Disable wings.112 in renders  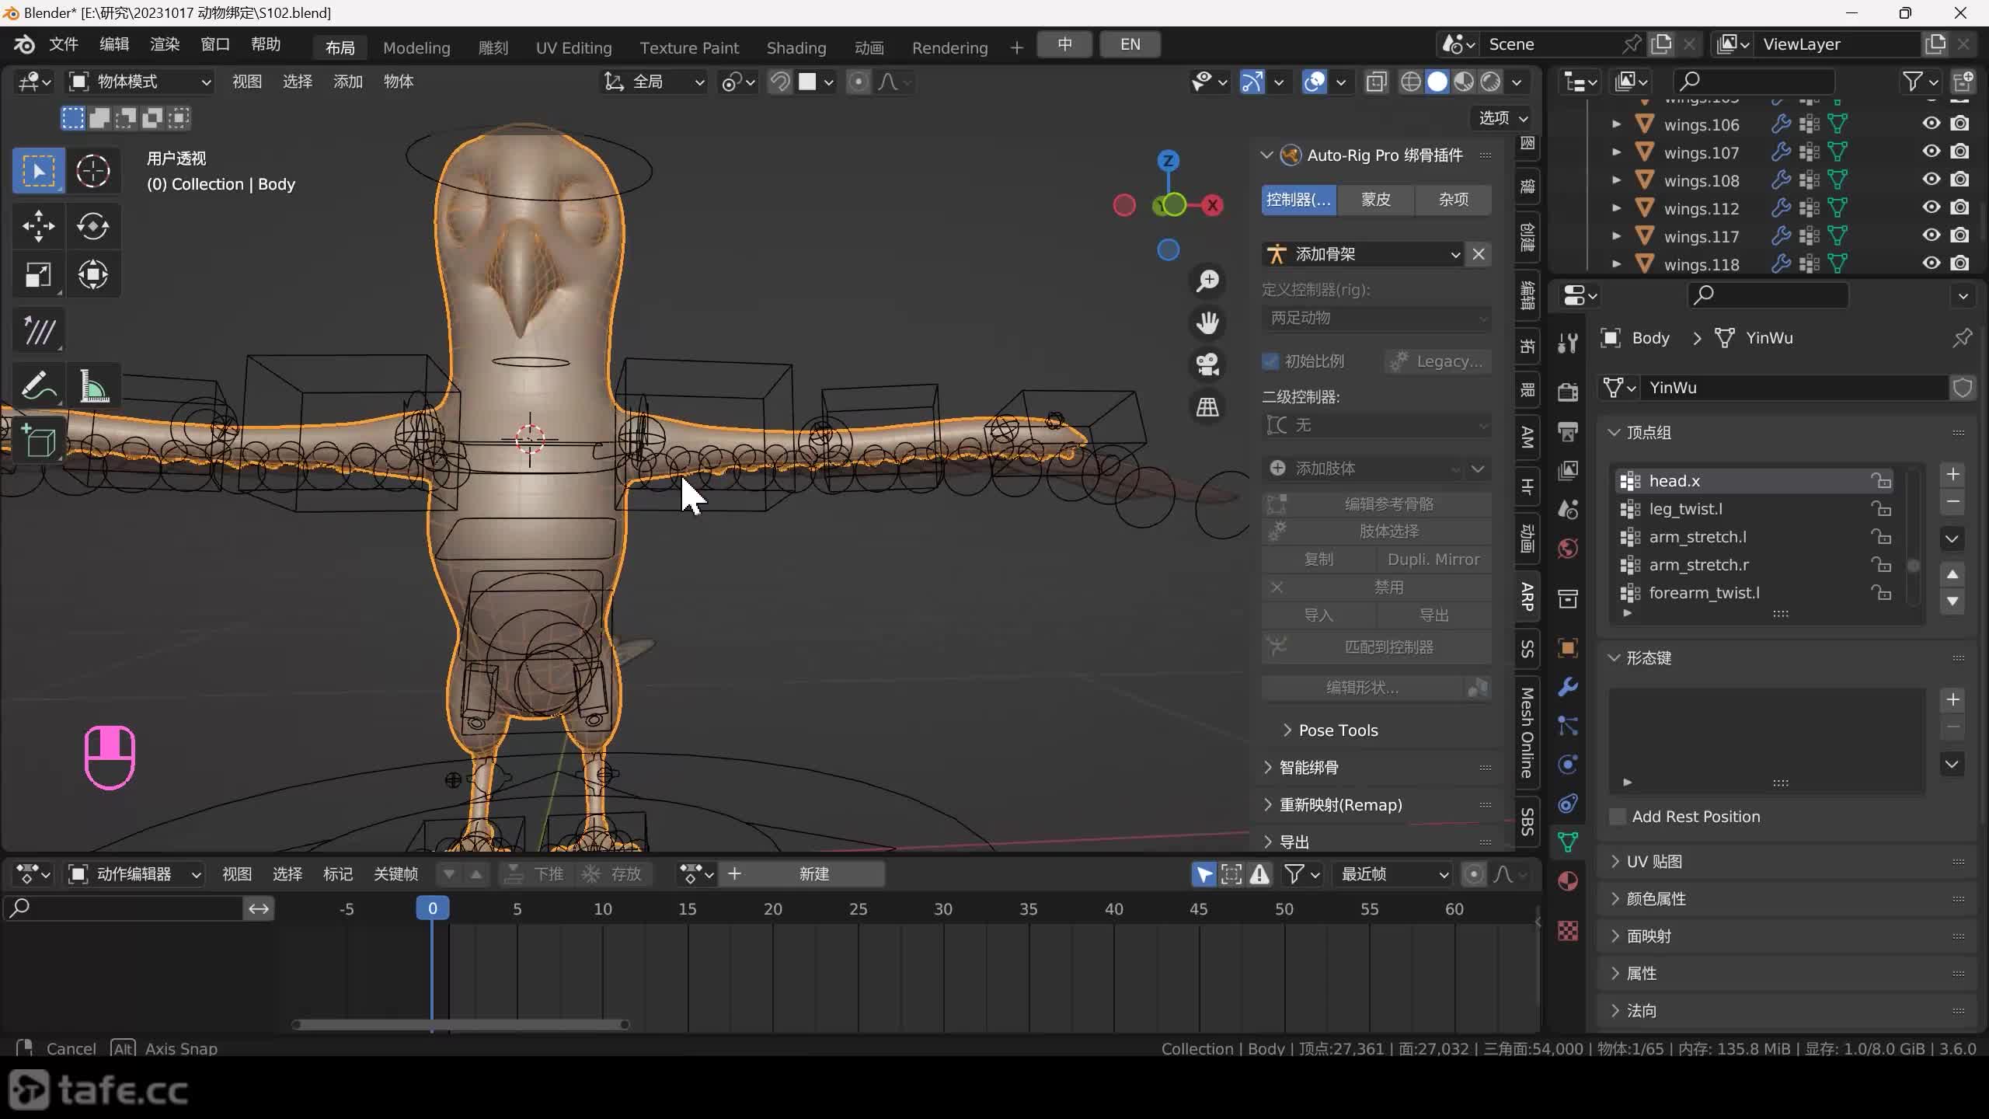coord(1960,207)
